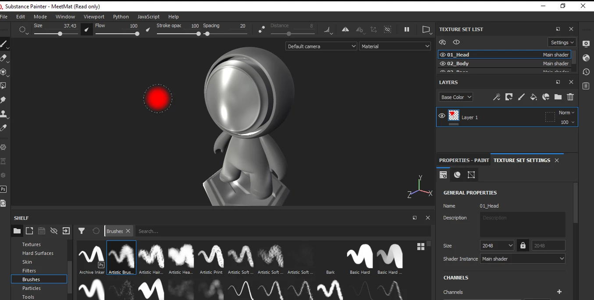Toggle visibility of 01_Head texture set

[443, 55]
